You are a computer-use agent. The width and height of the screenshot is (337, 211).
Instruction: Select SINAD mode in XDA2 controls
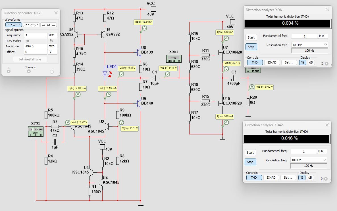pyautogui.click(x=271, y=178)
